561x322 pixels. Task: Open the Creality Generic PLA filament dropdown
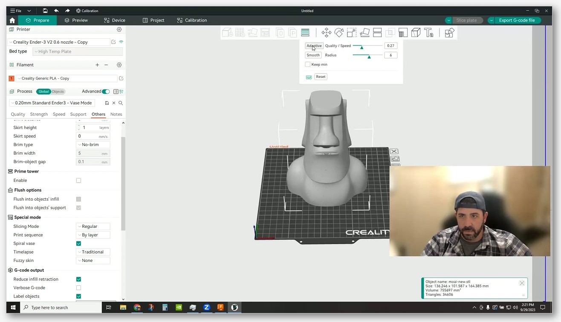(x=67, y=78)
